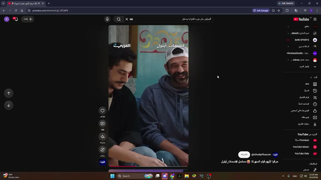This screenshot has height=180, width=321.
Task: Click the browser home button
Action: (22, 10)
